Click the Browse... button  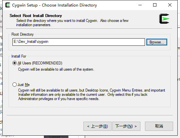(156, 42)
